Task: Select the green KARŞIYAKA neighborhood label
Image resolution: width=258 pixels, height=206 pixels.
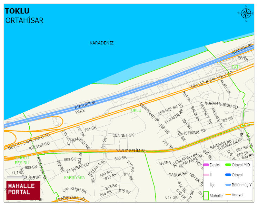Action: [x=74, y=178]
